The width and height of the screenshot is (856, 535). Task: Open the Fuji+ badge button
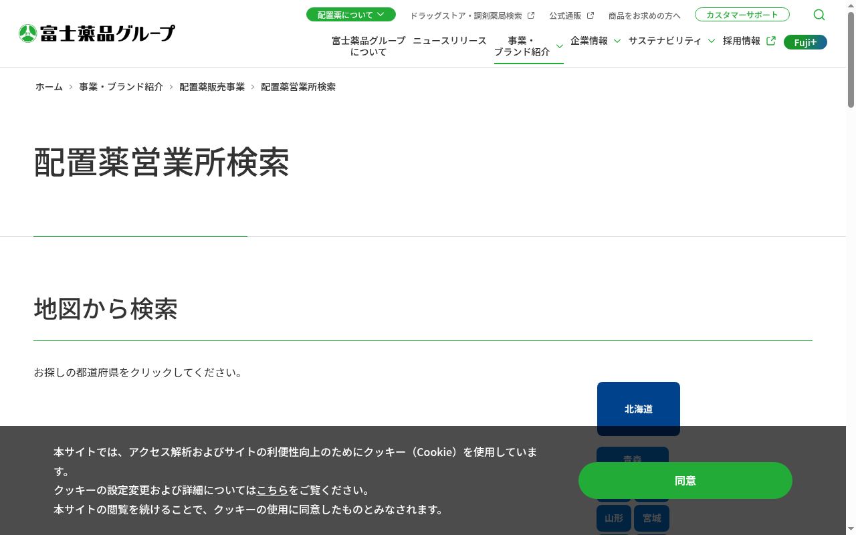805,42
